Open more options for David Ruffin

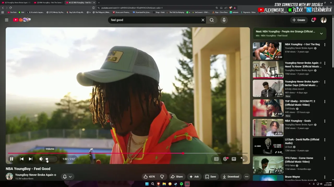(325, 140)
